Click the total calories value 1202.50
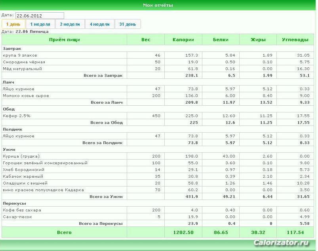This screenshot has width=318, height=251. 183,232
